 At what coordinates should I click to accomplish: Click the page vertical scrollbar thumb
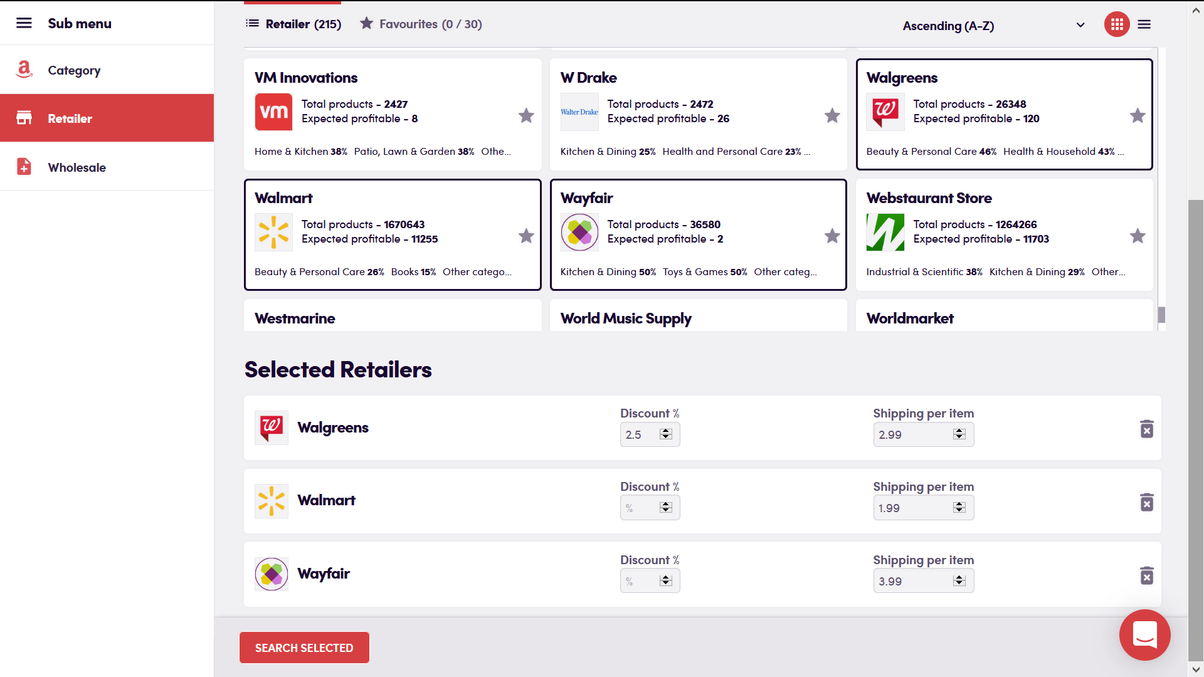point(1196,429)
